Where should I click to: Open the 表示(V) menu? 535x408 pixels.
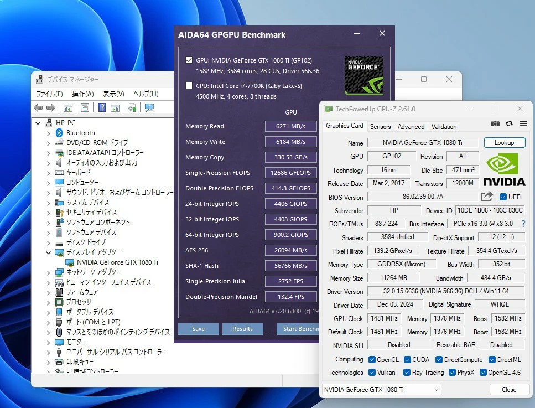point(113,94)
